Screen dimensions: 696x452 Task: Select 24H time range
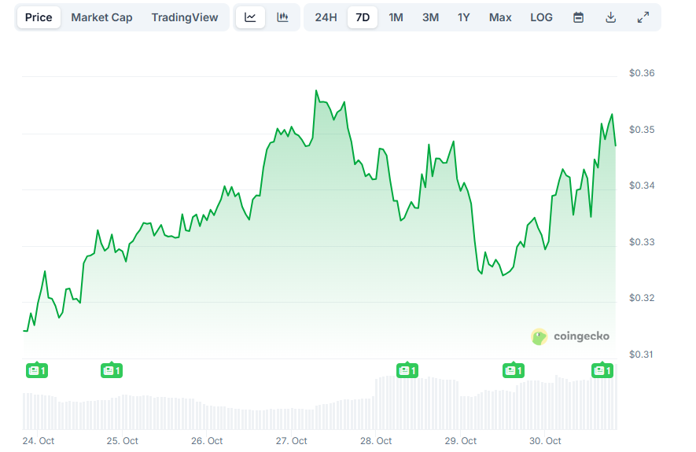[326, 17]
